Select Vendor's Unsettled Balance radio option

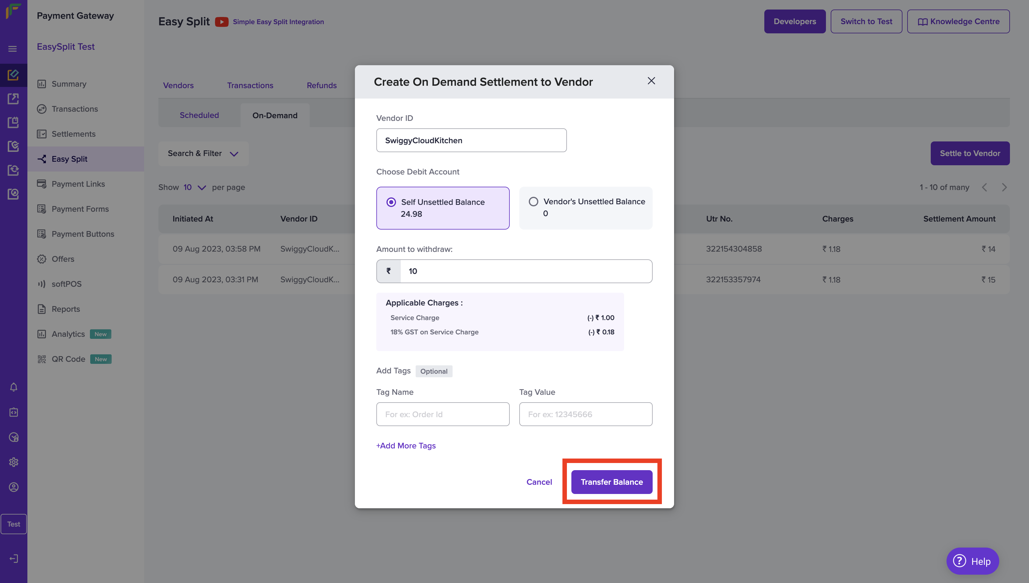[533, 201]
